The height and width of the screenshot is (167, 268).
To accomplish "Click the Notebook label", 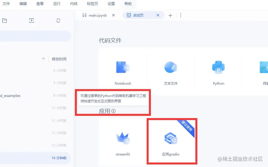I will pos(123,83).
